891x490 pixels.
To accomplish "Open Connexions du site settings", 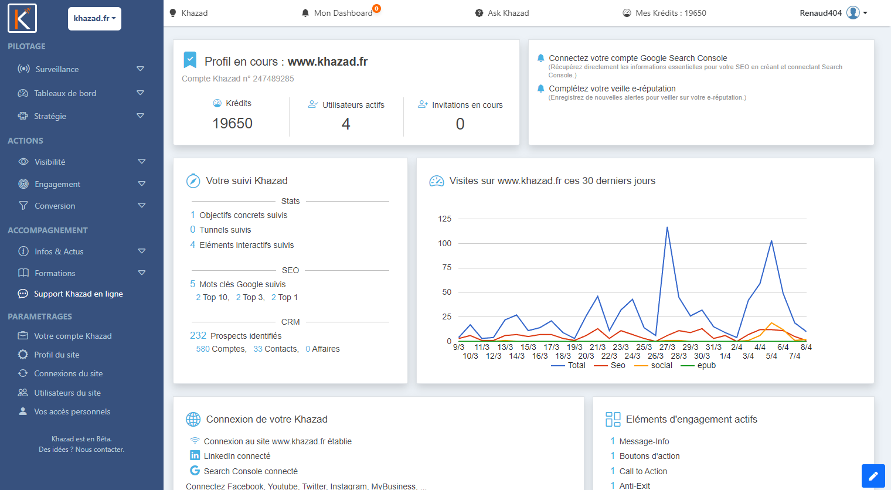I will (68, 373).
